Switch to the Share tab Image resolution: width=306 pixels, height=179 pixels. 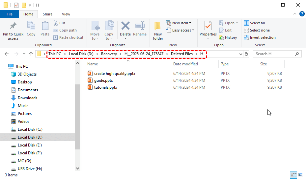tap(48, 14)
